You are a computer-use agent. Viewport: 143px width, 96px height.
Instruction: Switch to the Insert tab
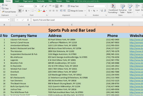[x=17, y=1]
